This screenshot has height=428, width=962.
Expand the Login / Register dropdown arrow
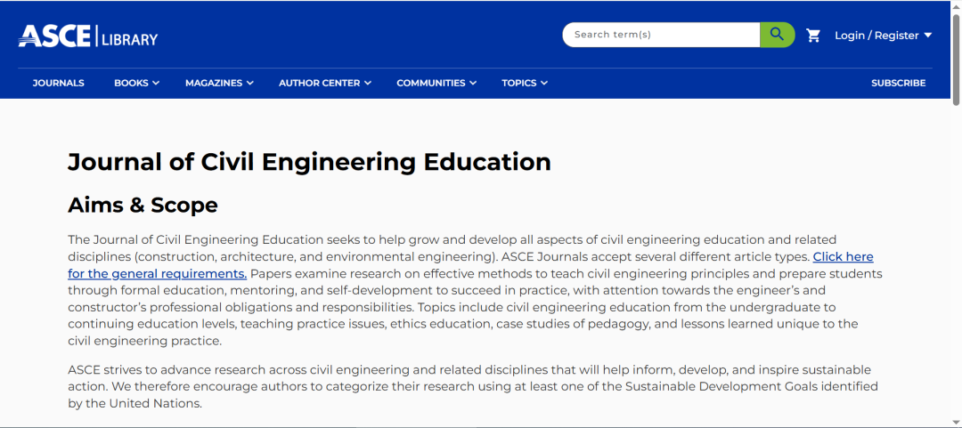click(x=927, y=35)
